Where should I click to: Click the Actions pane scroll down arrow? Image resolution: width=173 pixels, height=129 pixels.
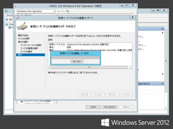point(166,108)
